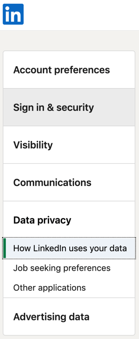Screen dimensions: 139x339
Task: Click the Data privacy heading
Action: click(x=42, y=220)
